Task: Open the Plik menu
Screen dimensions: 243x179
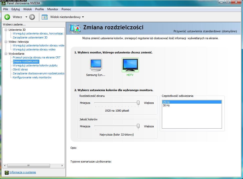Action: point(6,9)
